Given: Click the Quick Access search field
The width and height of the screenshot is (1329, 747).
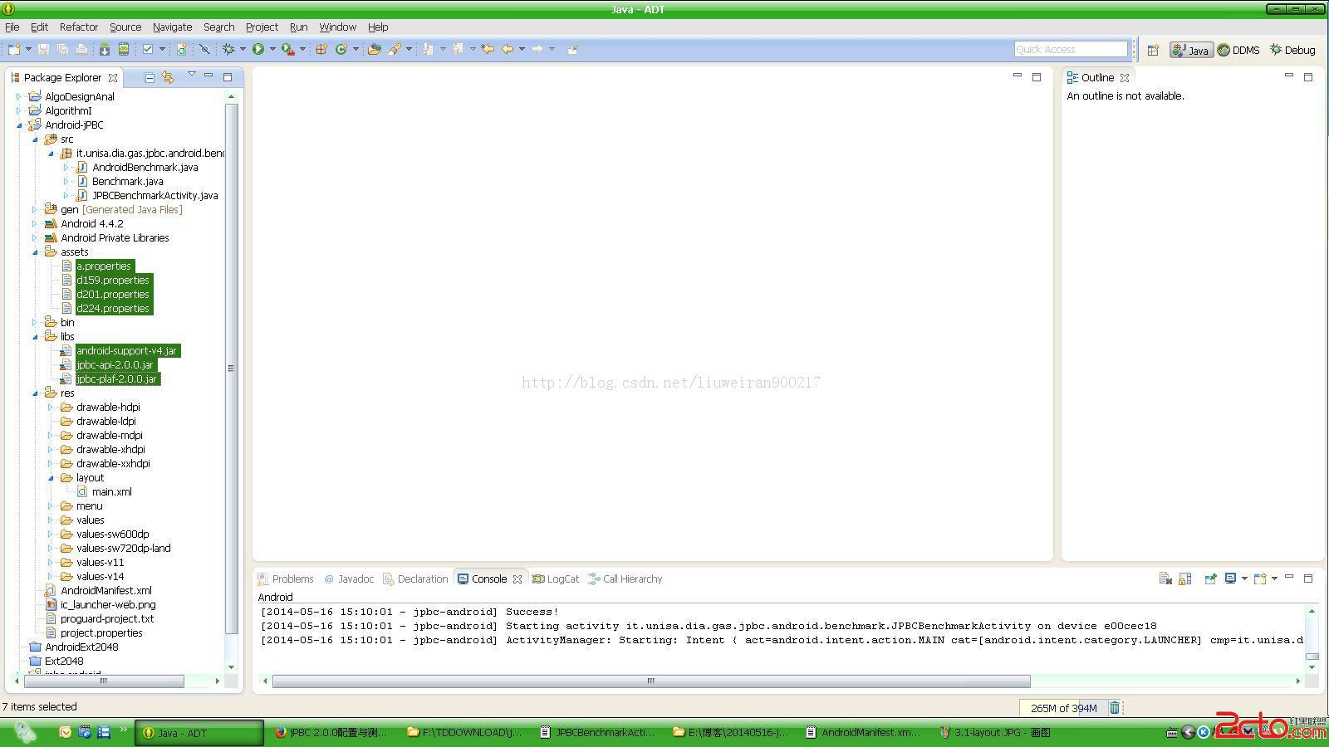Looking at the screenshot, I should pos(1070,50).
